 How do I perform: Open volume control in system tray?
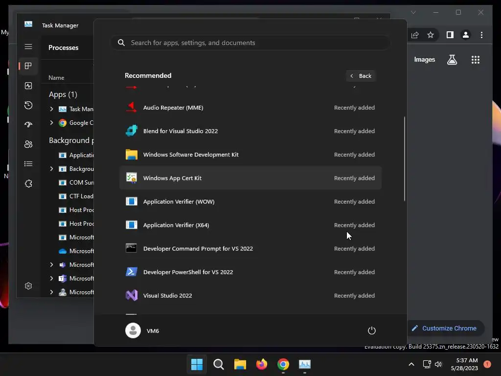click(x=438, y=364)
